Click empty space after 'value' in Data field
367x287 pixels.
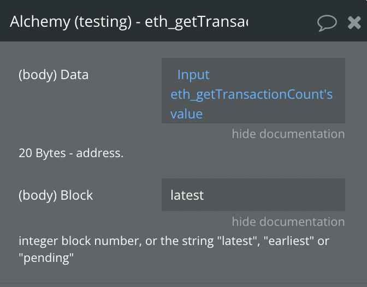(x=273, y=114)
